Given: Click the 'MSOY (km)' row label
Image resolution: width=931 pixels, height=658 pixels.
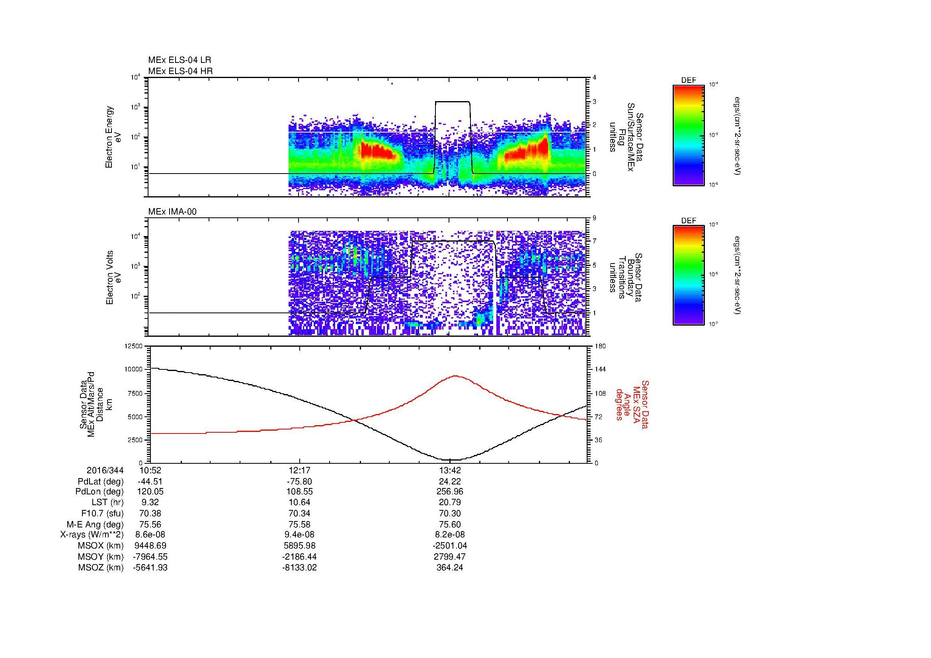Looking at the screenshot, I should (x=101, y=556).
